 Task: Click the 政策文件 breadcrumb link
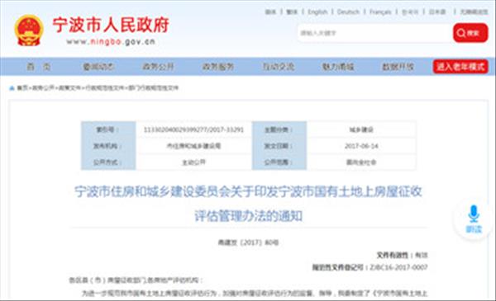[x=69, y=88]
